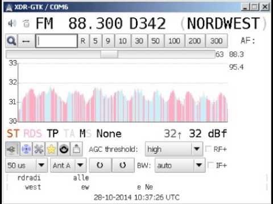Select the 10 step button
Screen dimensions: 273x204
pos(123,41)
